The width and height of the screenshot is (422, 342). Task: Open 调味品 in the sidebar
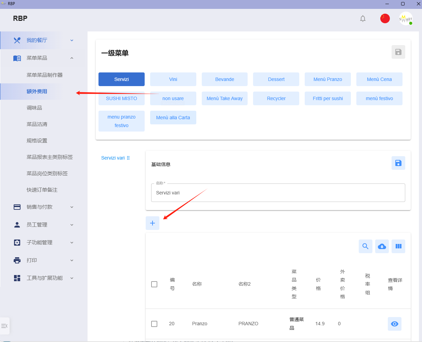(x=34, y=108)
